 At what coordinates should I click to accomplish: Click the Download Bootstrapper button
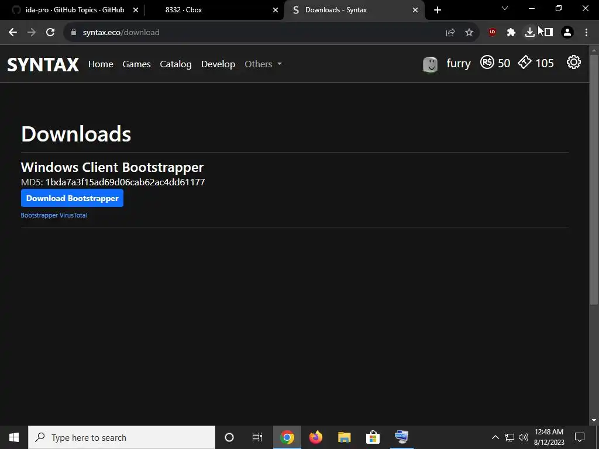[x=72, y=198]
